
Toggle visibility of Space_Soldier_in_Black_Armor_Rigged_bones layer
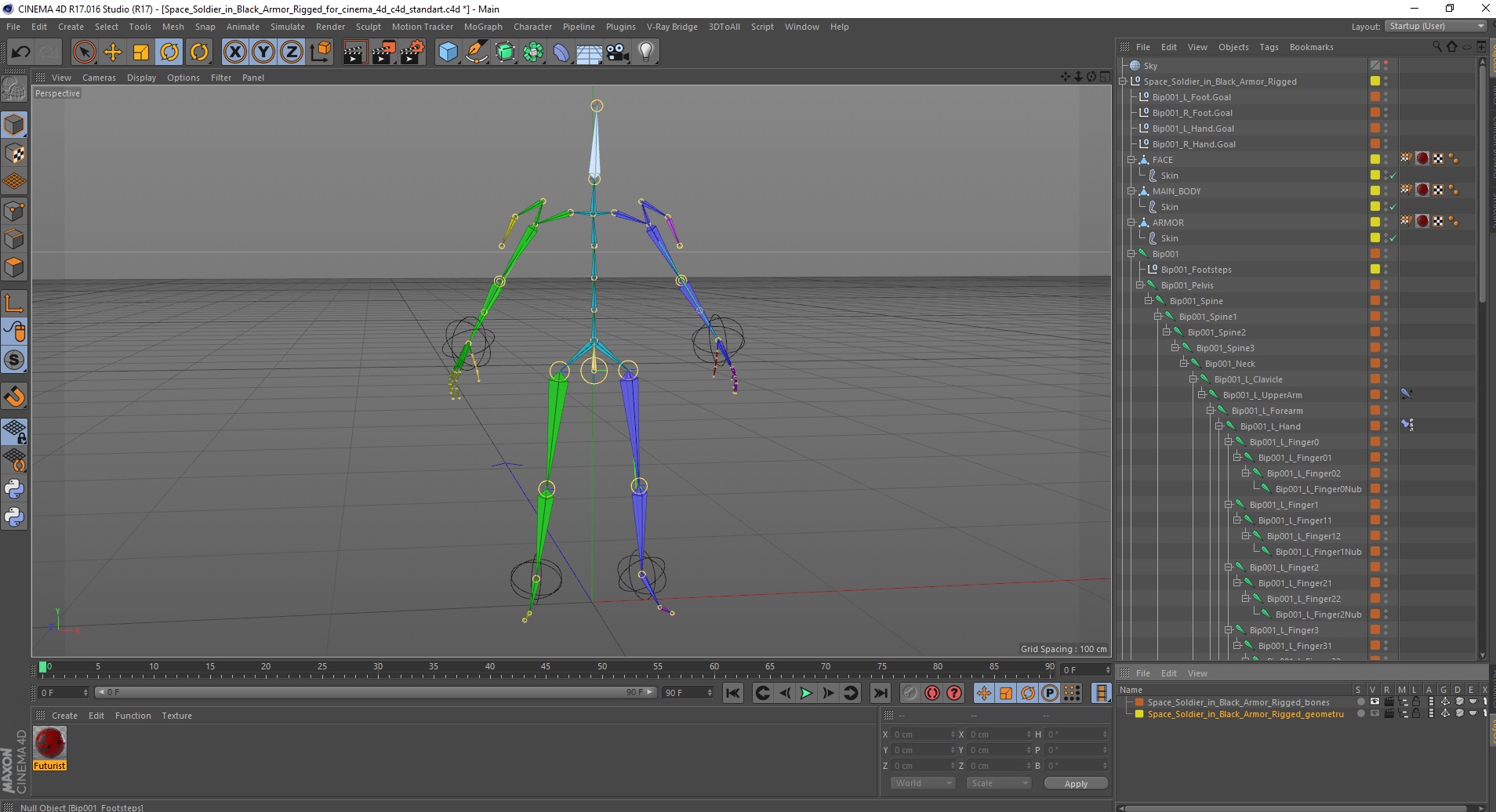coord(1374,702)
